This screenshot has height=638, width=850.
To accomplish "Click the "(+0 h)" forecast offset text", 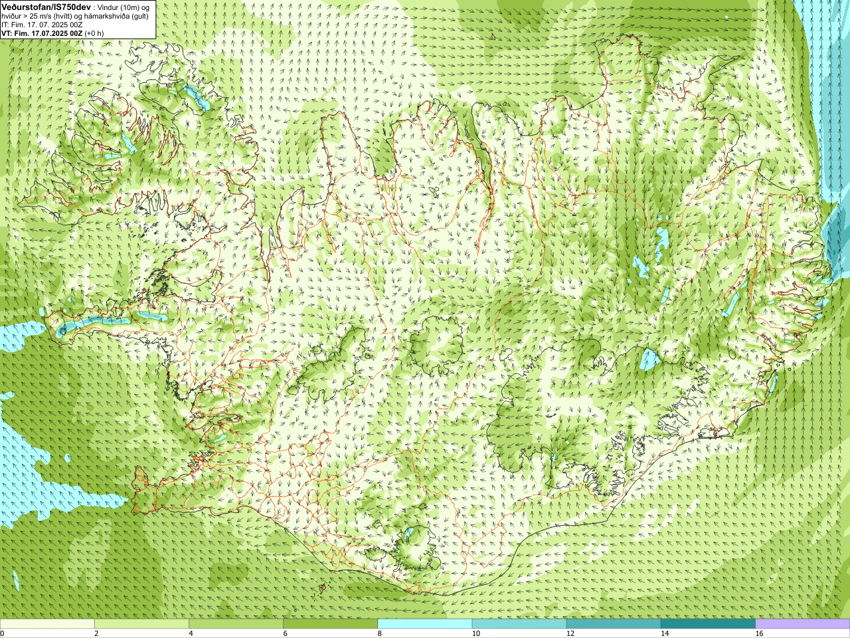I will [94, 33].
